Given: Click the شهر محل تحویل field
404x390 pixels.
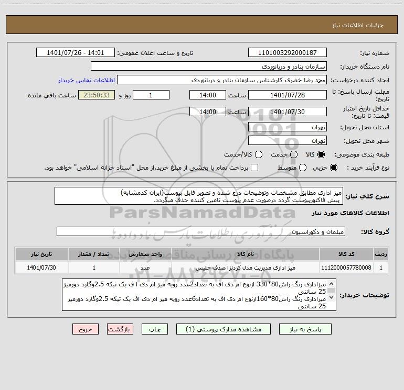Looking at the screenshot, I should coord(288,140).
